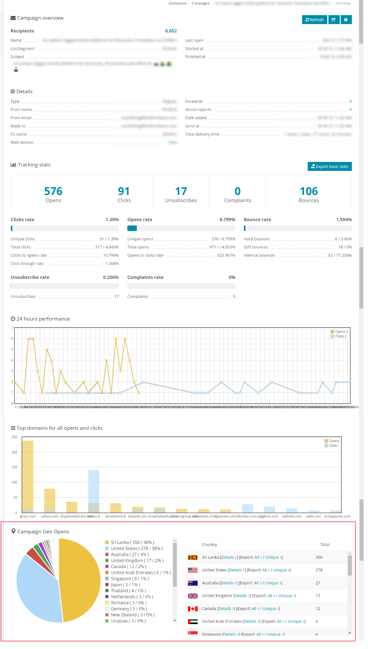
Task: Click the Clicks rate progress bar
Action: click(x=65, y=228)
